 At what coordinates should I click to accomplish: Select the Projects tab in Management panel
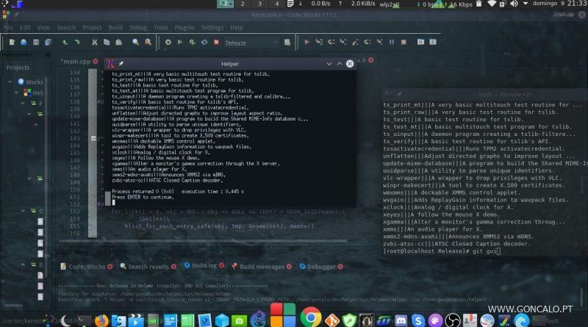pos(18,68)
